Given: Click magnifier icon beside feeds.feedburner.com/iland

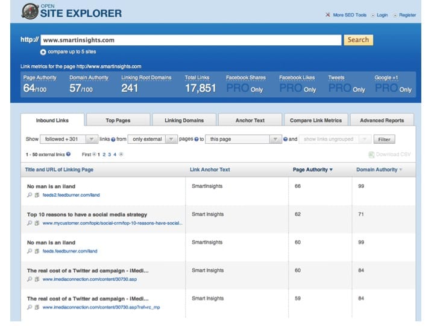Looking at the screenshot, I should 30,251.
